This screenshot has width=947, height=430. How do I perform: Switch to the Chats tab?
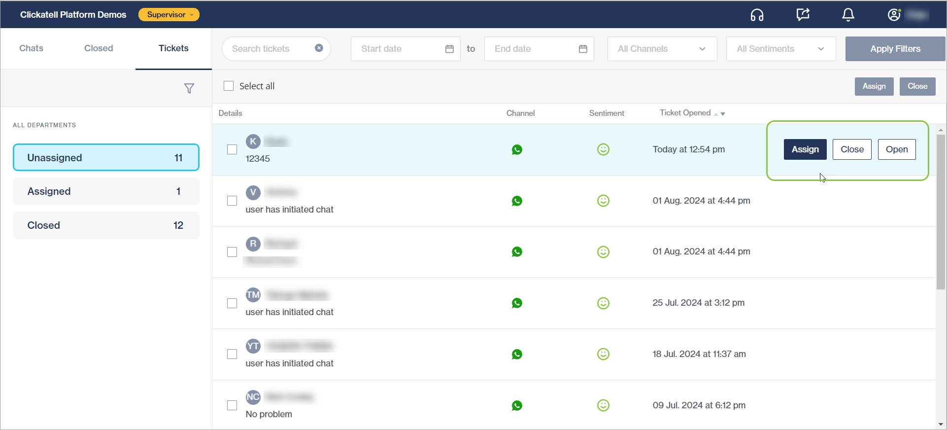32,48
